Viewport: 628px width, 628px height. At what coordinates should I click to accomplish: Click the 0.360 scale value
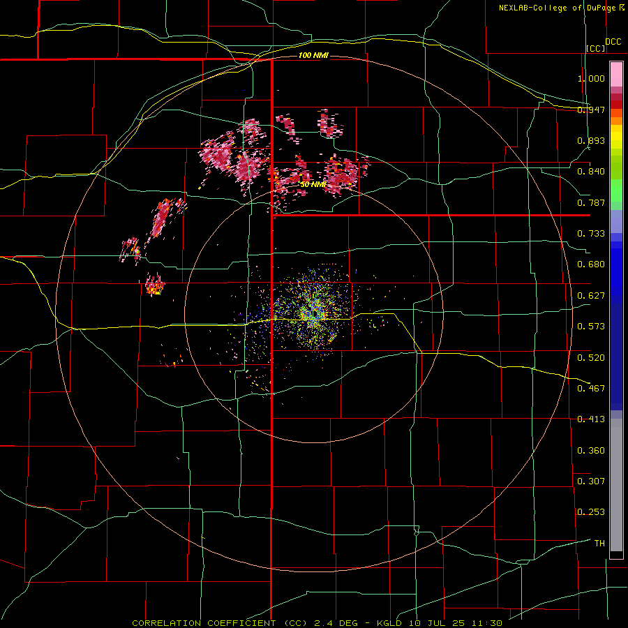pyautogui.click(x=591, y=451)
